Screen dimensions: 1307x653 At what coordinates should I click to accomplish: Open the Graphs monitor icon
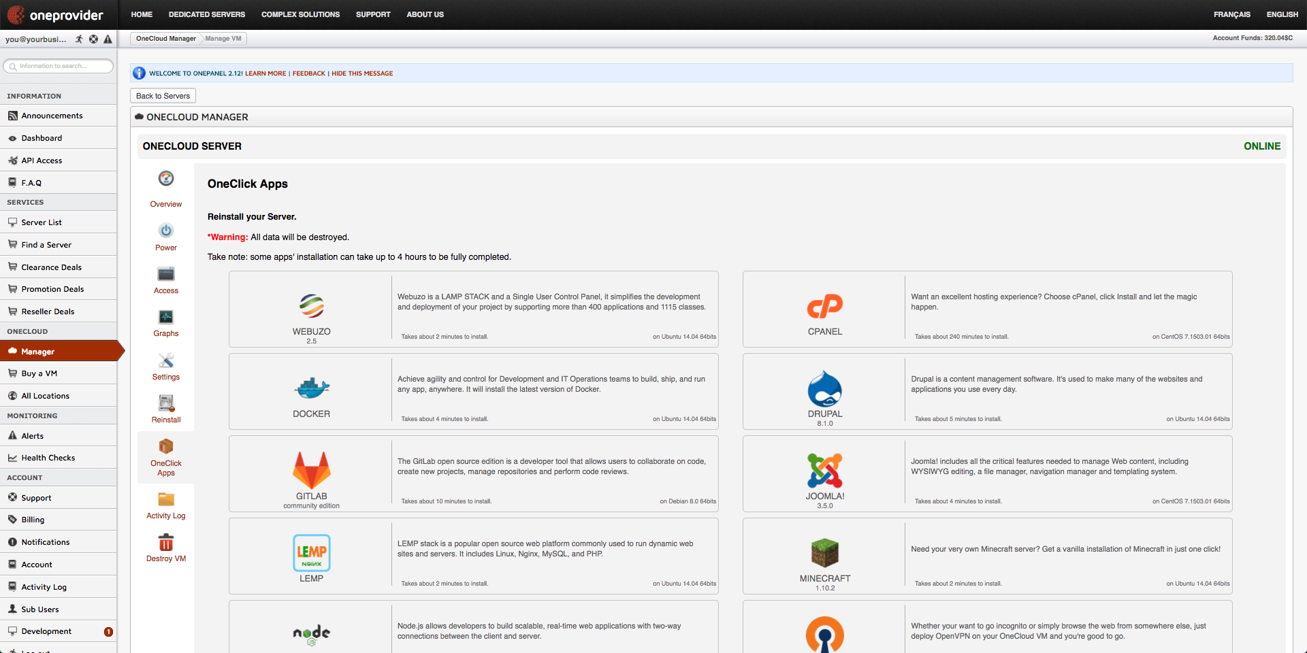tap(166, 317)
